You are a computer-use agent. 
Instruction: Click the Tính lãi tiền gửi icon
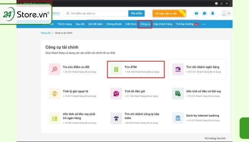point(116,94)
